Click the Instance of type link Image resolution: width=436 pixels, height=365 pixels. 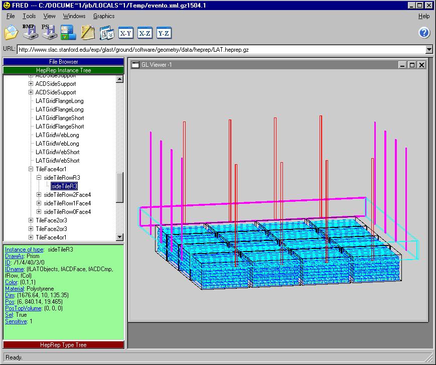coord(24,250)
